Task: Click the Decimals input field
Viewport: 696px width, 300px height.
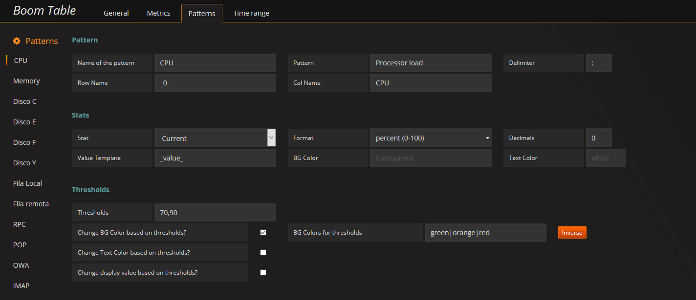Action: pyautogui.click(x=599, y=138)
